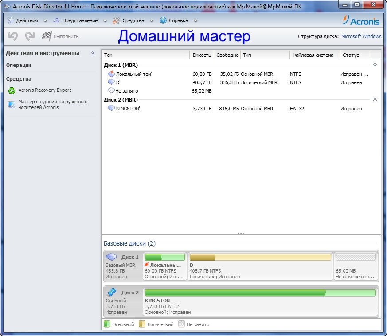Click the Диск 1 hard drive icon
The width and height of the screenshot is (387, 336).
click(x=111, y=257)
